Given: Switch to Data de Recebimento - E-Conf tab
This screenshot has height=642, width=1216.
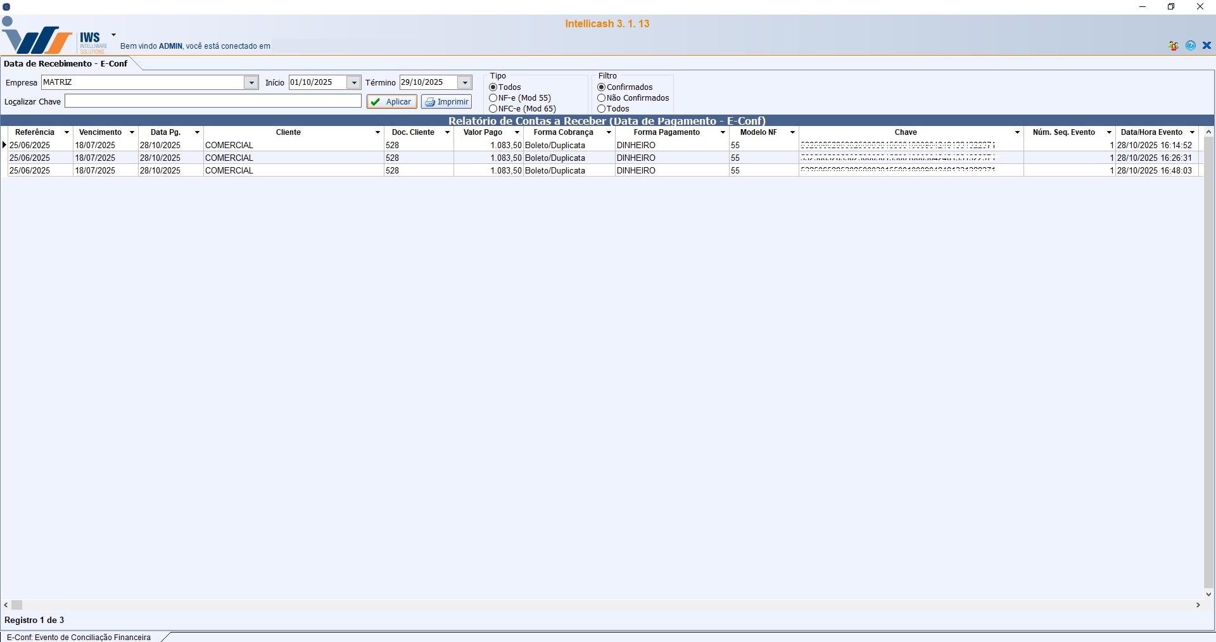Looking at the screenshot, I should point(66,63).
